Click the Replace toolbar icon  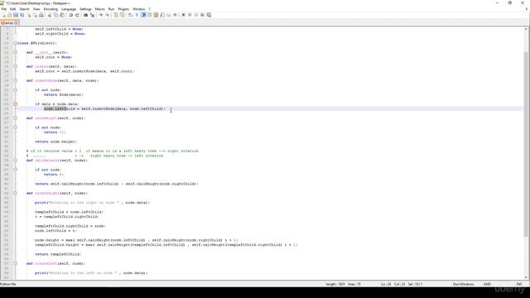point(92,15)
